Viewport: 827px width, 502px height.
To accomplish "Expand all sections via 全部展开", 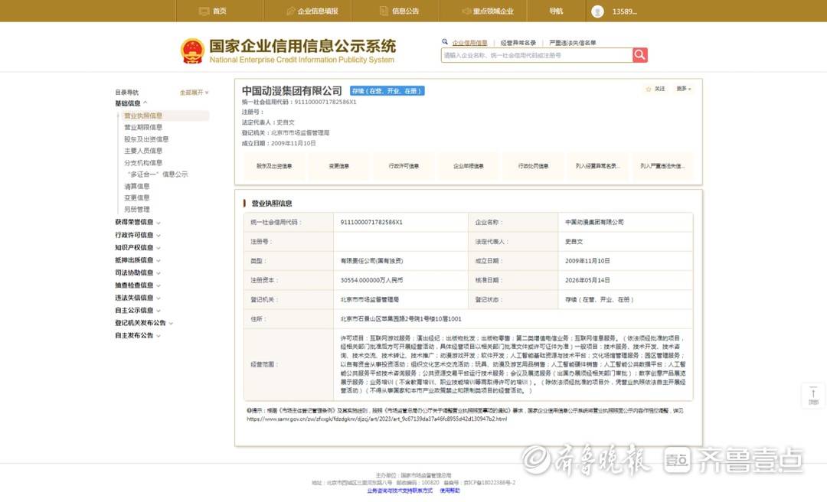I will coord(194,93).
